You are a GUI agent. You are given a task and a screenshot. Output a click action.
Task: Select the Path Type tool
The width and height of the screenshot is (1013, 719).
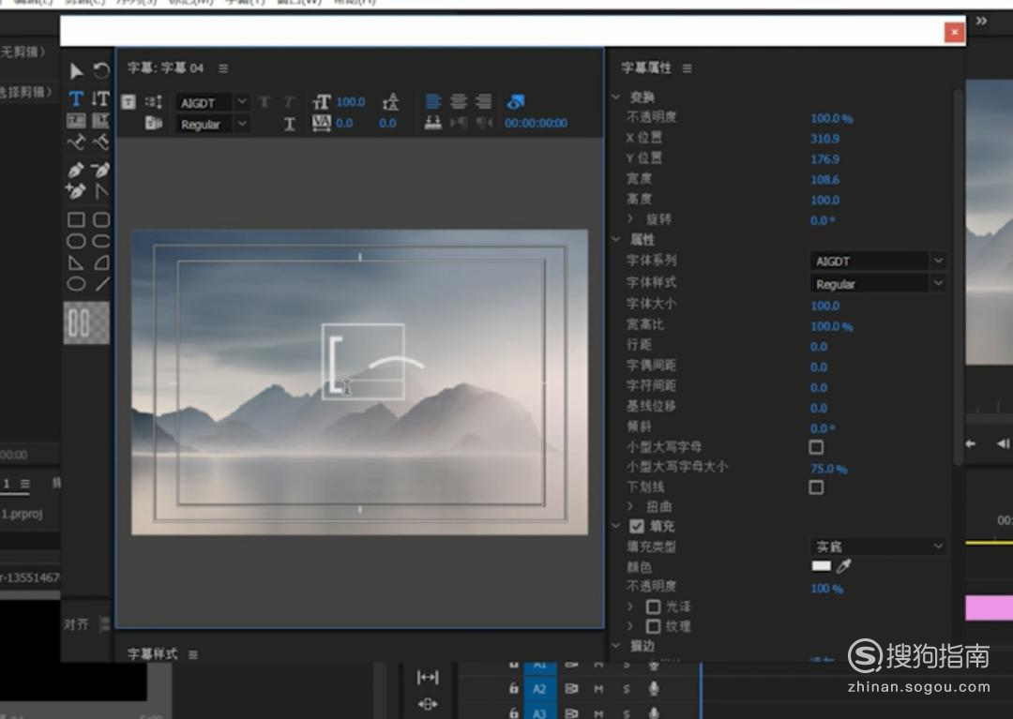tap(76, 142)
